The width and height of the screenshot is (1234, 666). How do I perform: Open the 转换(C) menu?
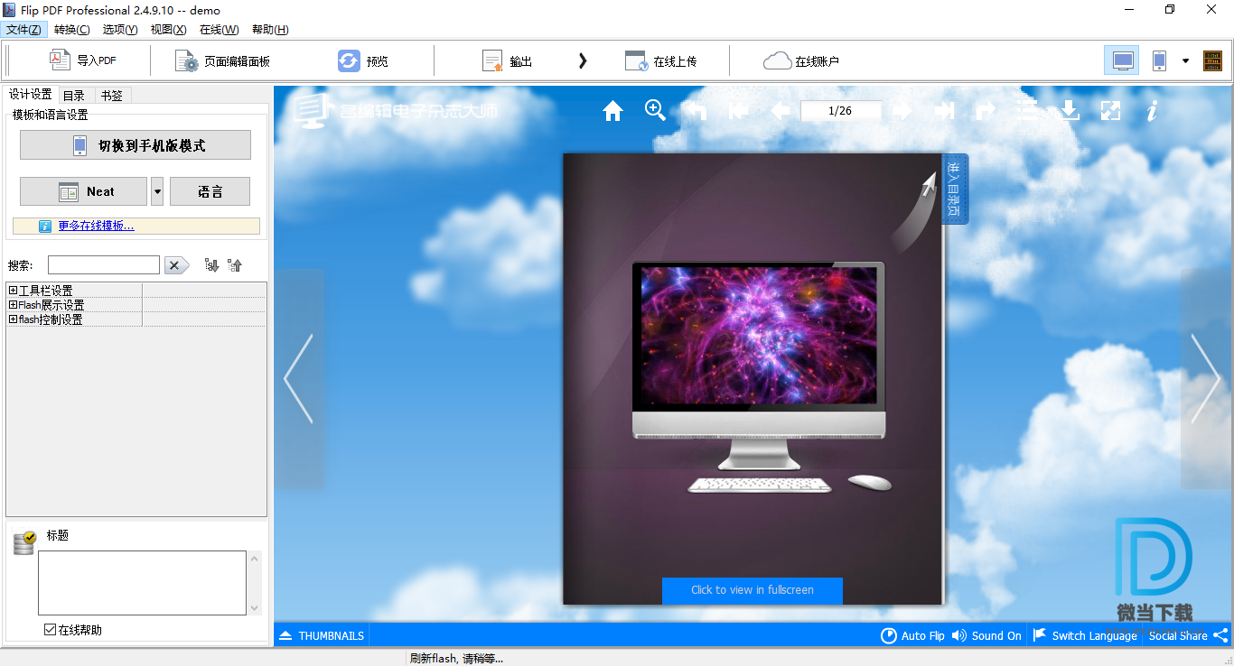coord(71,30)
